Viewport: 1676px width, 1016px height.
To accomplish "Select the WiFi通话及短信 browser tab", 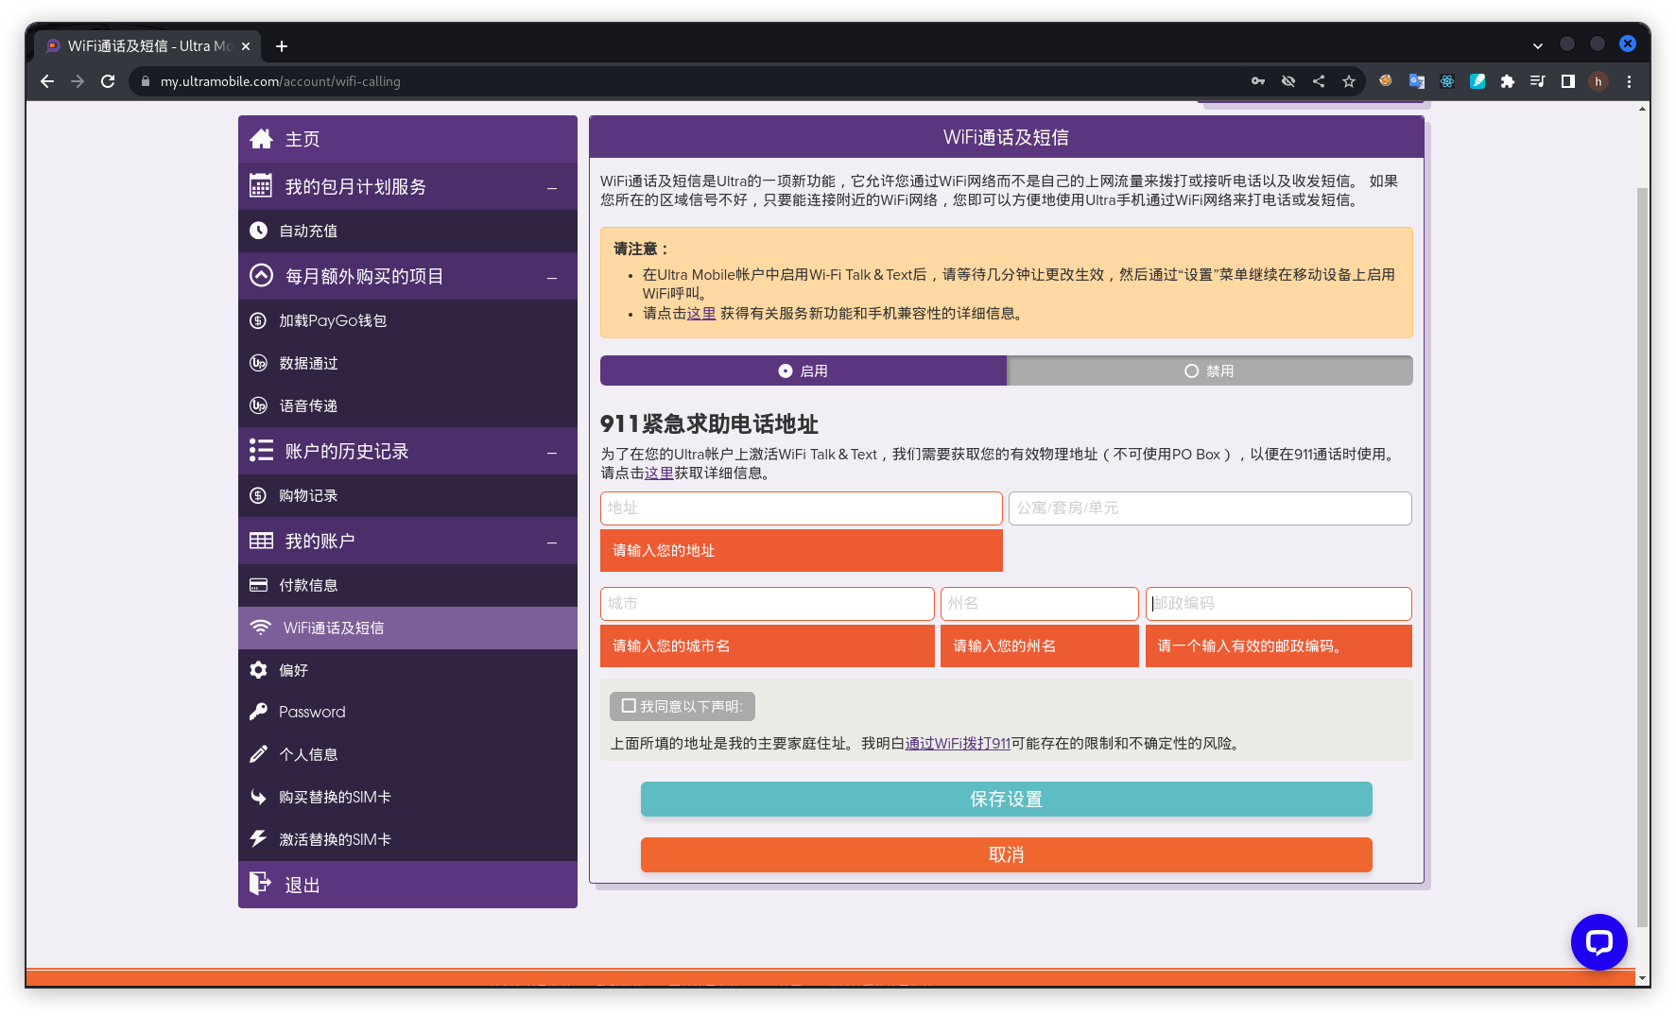I will (x=148, y=45).
